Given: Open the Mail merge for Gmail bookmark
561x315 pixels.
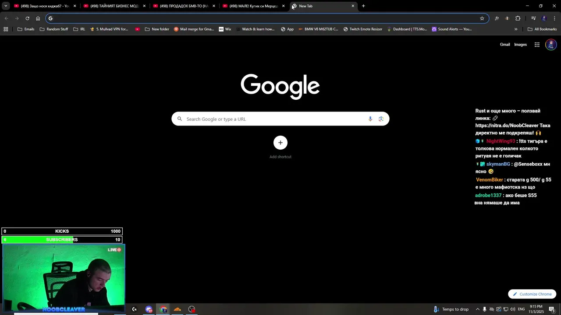Looking at the screenshot, I should click(x=194, y=29).
